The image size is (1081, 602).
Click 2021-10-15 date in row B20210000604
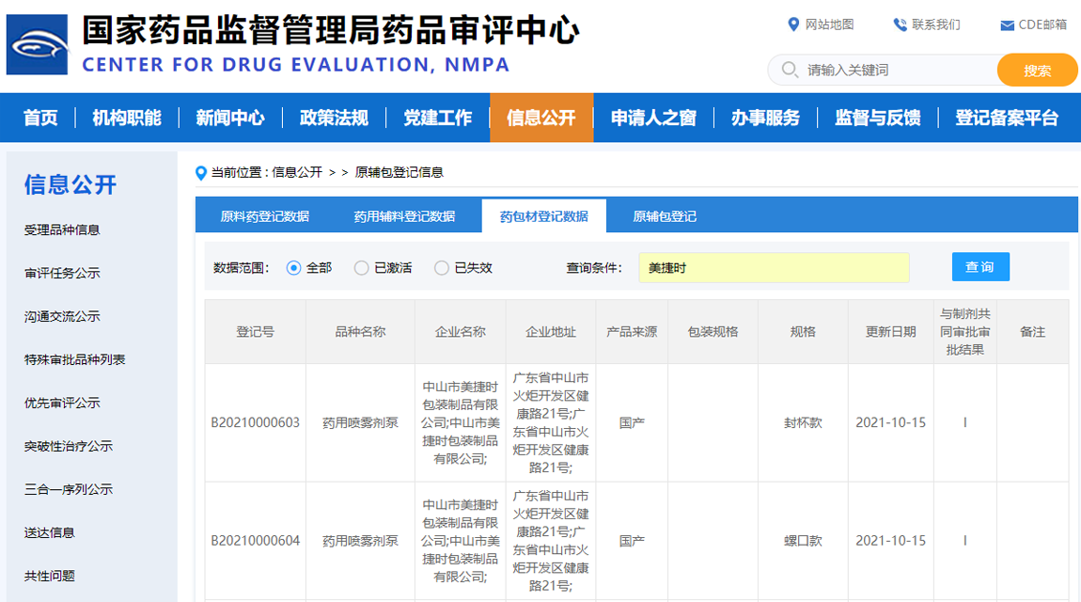[x=891, y=541]
